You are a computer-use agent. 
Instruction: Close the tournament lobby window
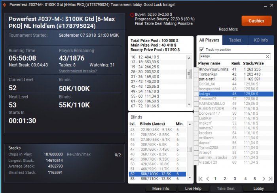272,6
